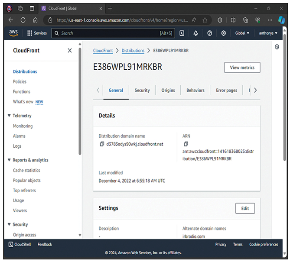Switch to the Error pages tab

pos(227,91)
